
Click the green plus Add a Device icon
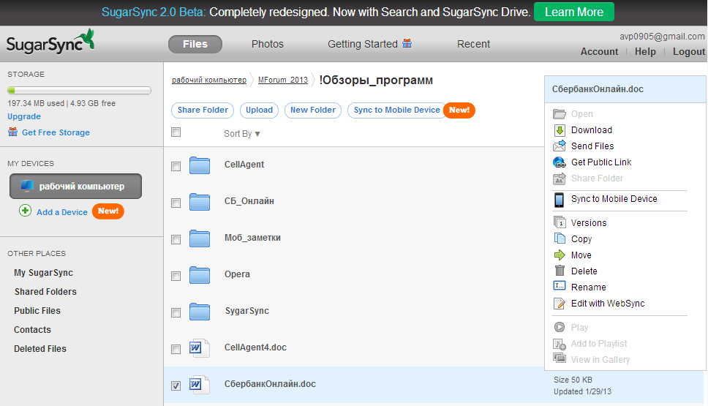click(x=26, y=211)
